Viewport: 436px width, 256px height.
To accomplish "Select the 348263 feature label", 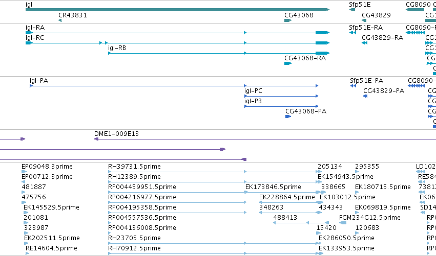I will [x=271, y=207].
